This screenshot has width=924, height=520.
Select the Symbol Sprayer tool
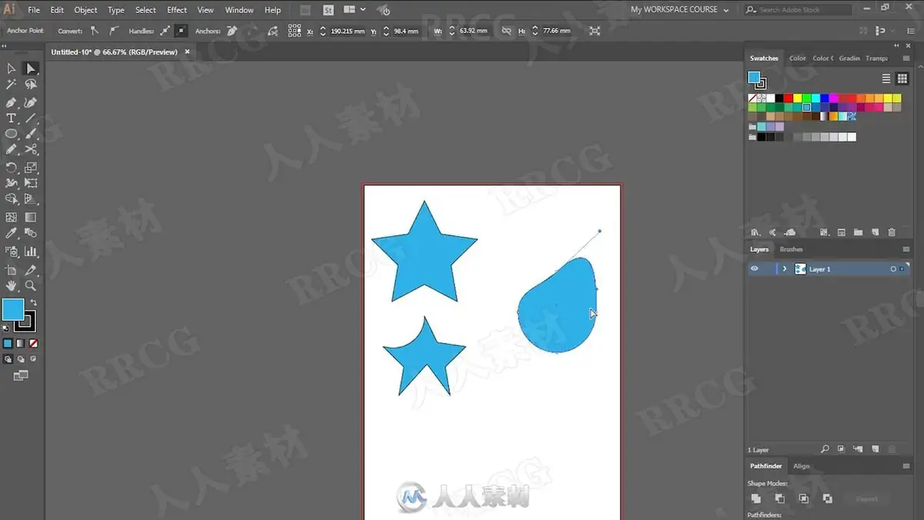[x=12, y=252]
